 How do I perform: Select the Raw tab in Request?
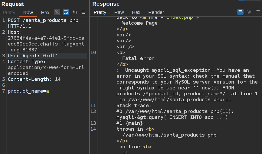point(28,13)
